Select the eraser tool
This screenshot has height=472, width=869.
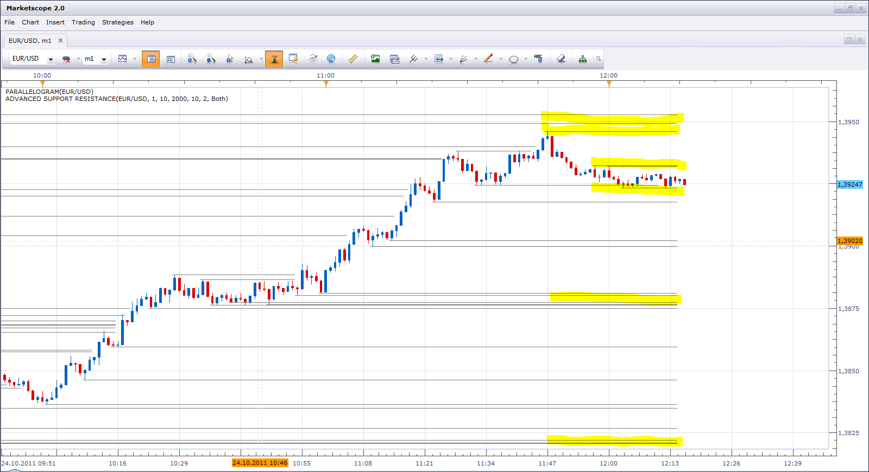pos(561,59)
